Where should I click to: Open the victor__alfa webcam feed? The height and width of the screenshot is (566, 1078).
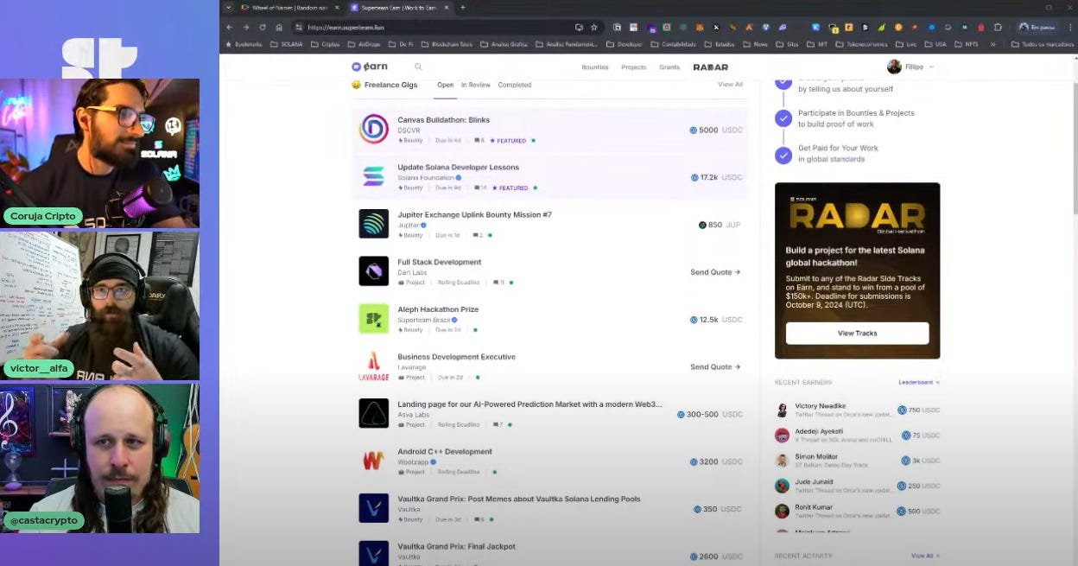pyautogui.click(x=100, y=305)
